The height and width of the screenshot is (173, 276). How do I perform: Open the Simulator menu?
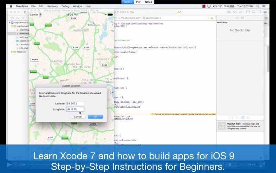pos(22,6)
